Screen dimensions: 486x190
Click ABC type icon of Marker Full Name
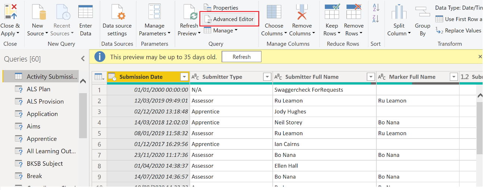[x=382, y=77]
